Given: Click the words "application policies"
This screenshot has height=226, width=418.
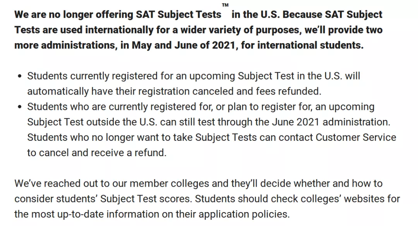Looking at the screenshot, I should point(244,214).
